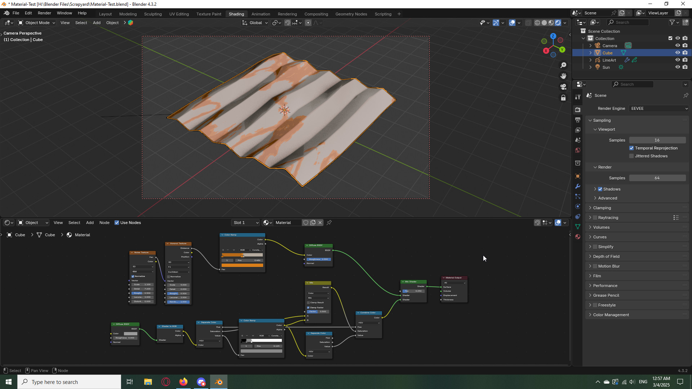Unlink the material with X button
The height and width of the screenshot is (389, 692).
pyautogui.click(x=320, y=223)
